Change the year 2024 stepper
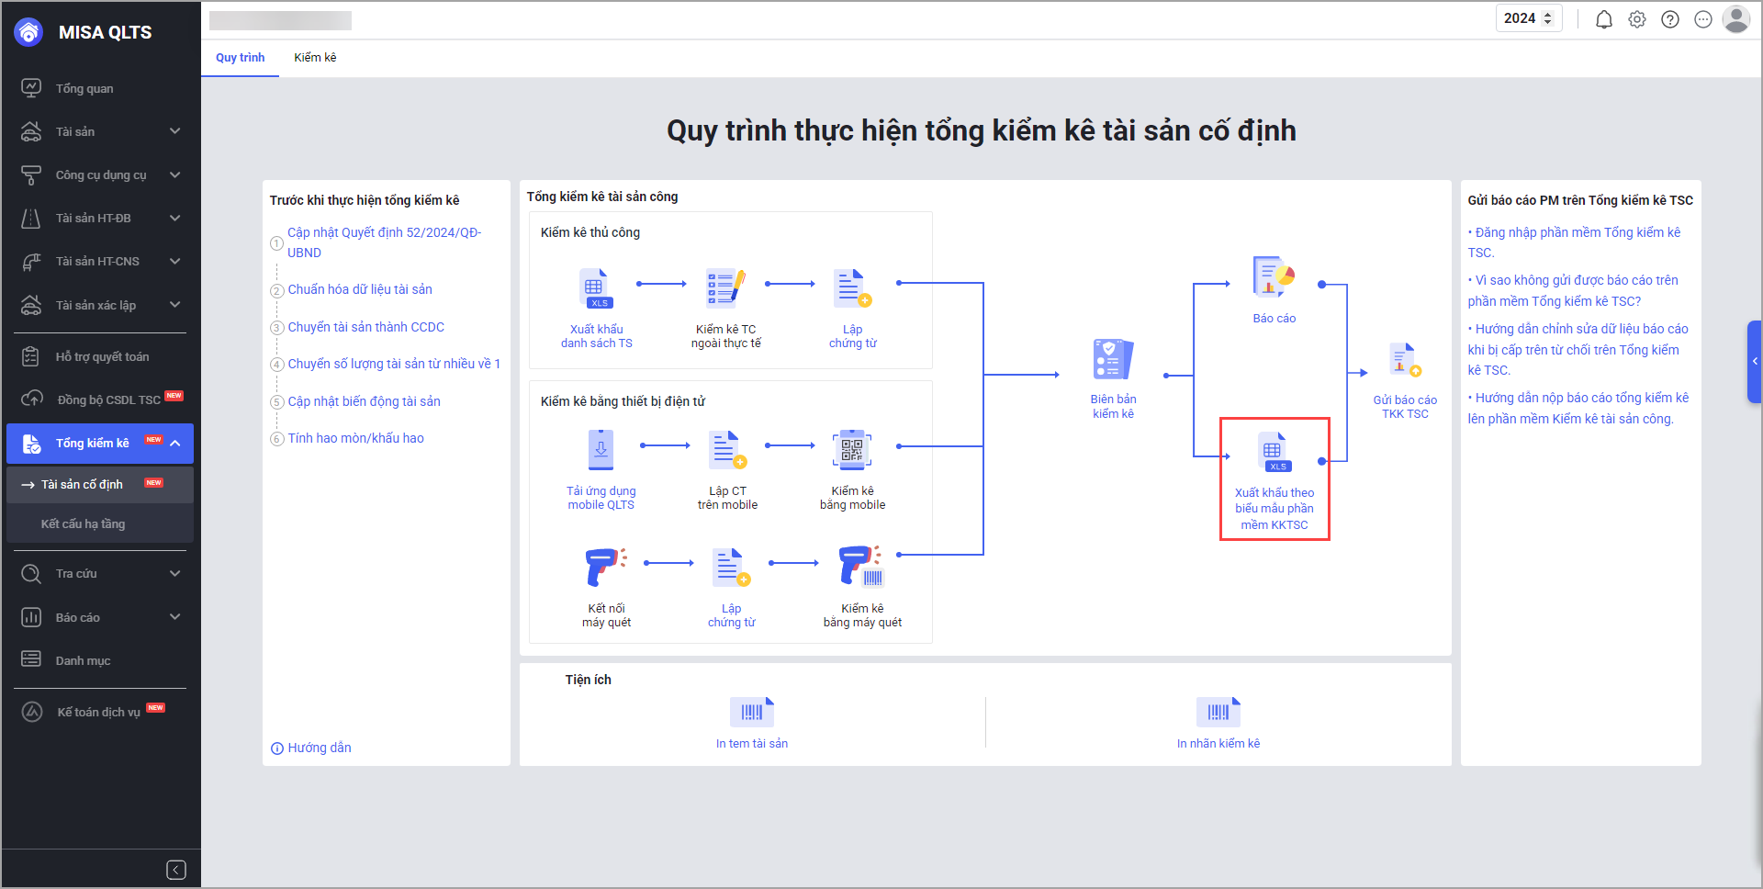The width and height of the screenshot is (1763, 889). click(1547, 18)
